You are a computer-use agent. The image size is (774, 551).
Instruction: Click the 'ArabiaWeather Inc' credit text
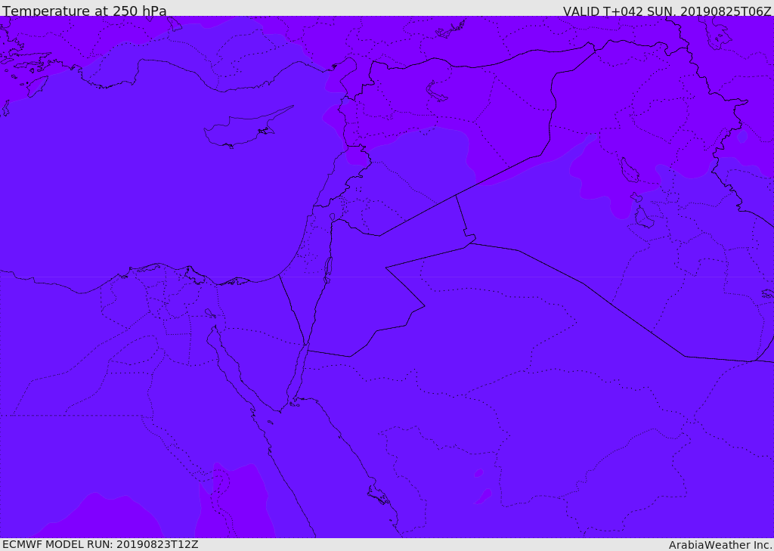tap(720, 545)
